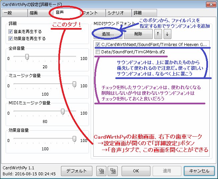This screenshot has width=218, height=179.
Task: Go to the フォント tab
Action: coord(93,13)
